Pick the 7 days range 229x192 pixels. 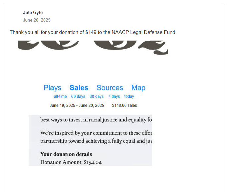[114, 96]
